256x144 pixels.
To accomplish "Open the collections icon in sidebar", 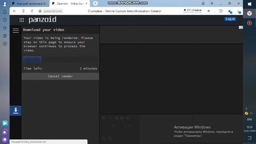I will 5,36.
